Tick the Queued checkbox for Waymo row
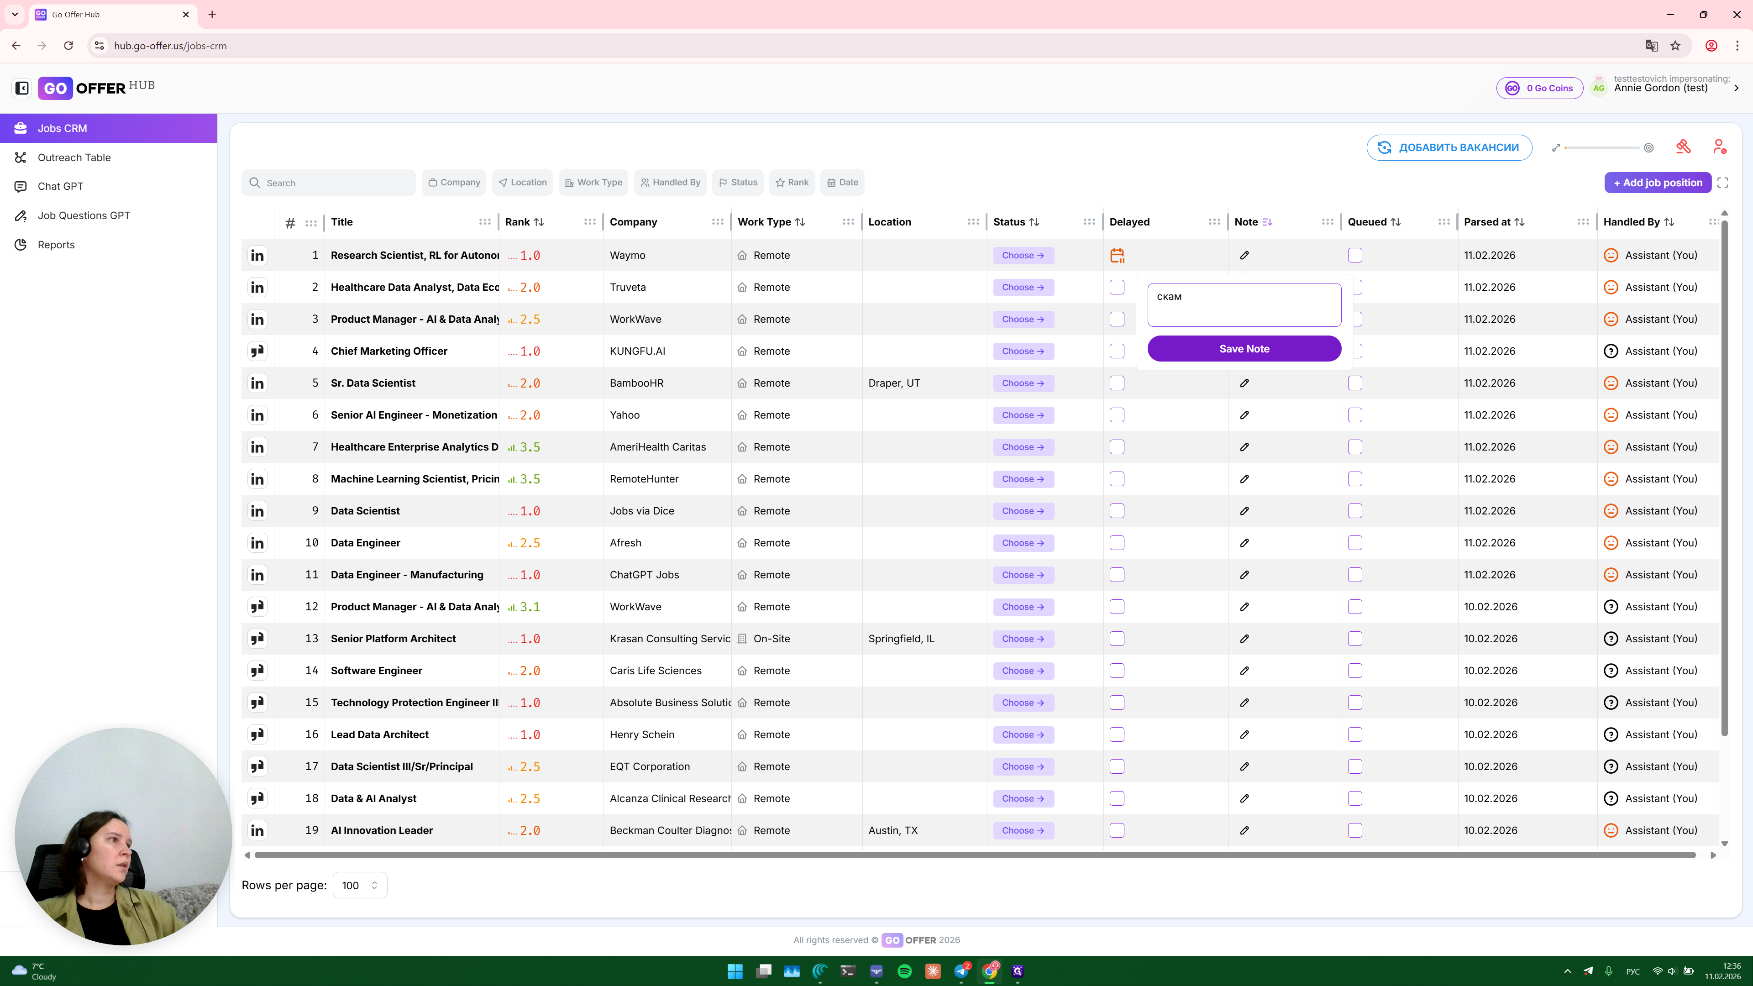 (1355, 255)
